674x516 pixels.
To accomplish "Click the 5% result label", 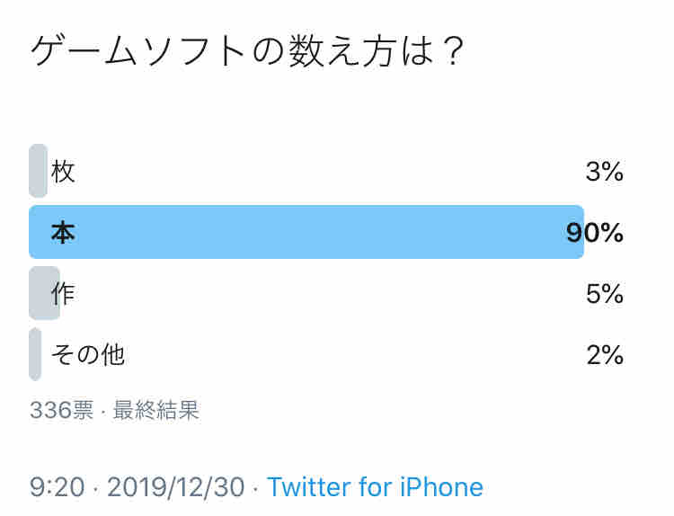I will 605,294.
